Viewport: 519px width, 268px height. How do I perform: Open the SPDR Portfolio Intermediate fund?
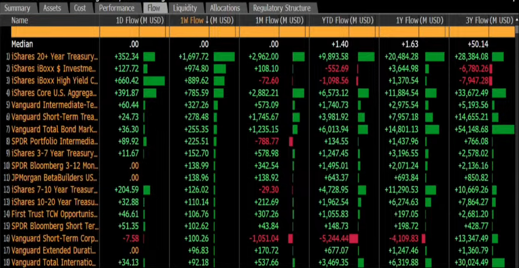point(55,141)
